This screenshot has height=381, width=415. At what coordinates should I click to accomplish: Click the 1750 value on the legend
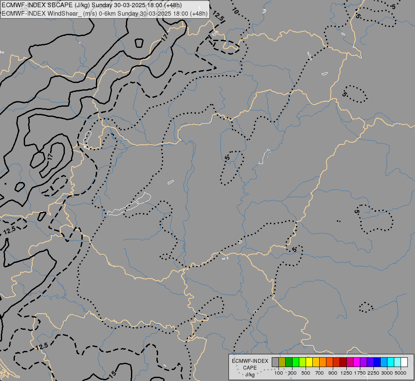[x=360, y=373]
